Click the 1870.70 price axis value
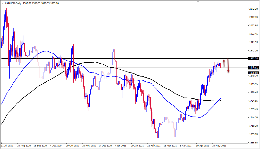Viewport: 260px width, 149px height. coord(254,76)
